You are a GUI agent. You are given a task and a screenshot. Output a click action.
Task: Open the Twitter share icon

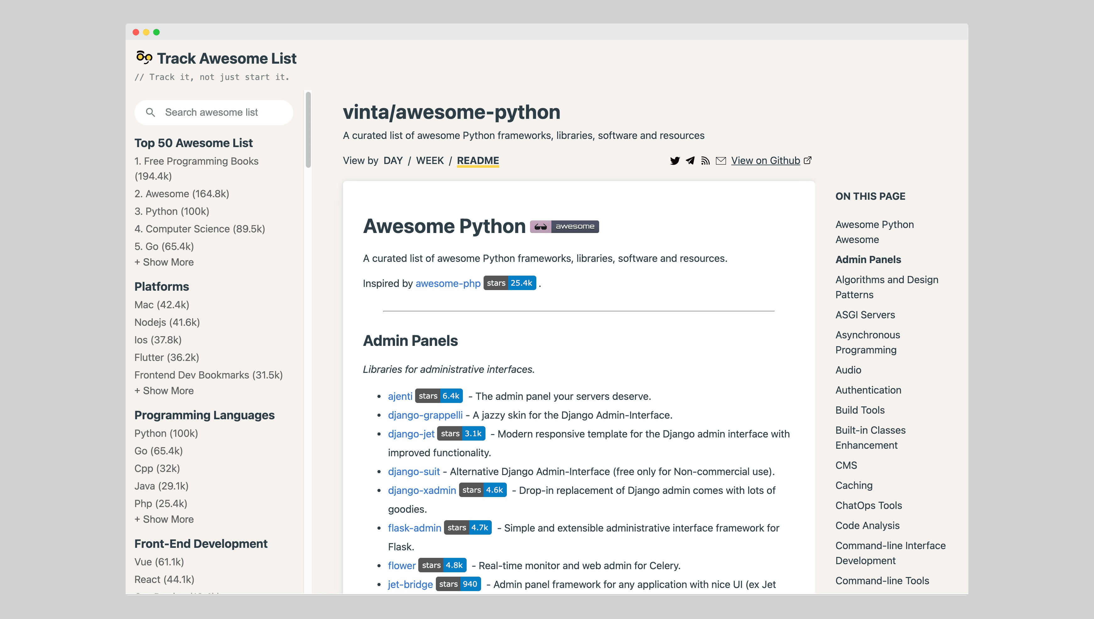pos(675,161)
